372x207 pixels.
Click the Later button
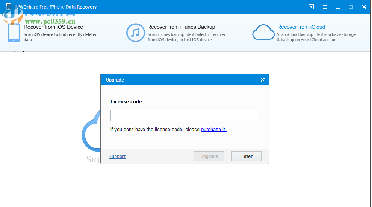pos(246,156)
